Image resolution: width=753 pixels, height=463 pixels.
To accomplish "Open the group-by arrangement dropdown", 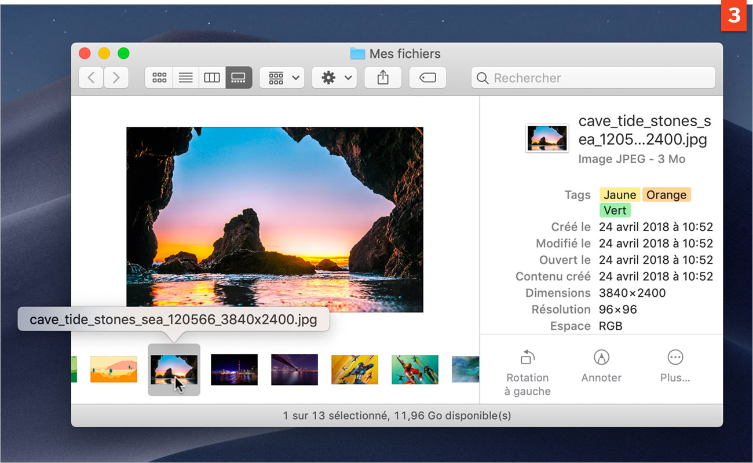I will click(x=282, y=78).
